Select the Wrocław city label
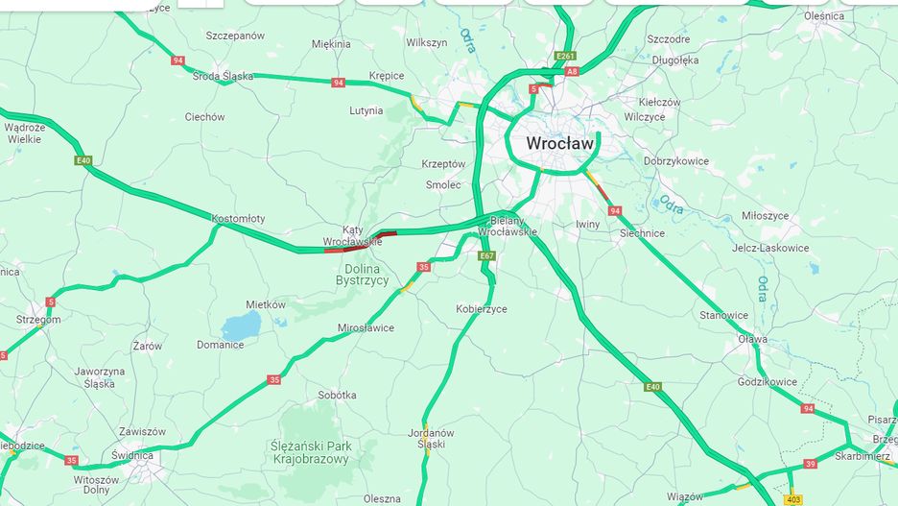Screen dimensions: 898x506 [x=559, y=143]
